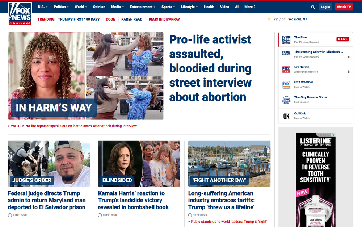362x227 pixels.
Task: Click the Fox News channel logo
Action: click(x=20, y=13)
